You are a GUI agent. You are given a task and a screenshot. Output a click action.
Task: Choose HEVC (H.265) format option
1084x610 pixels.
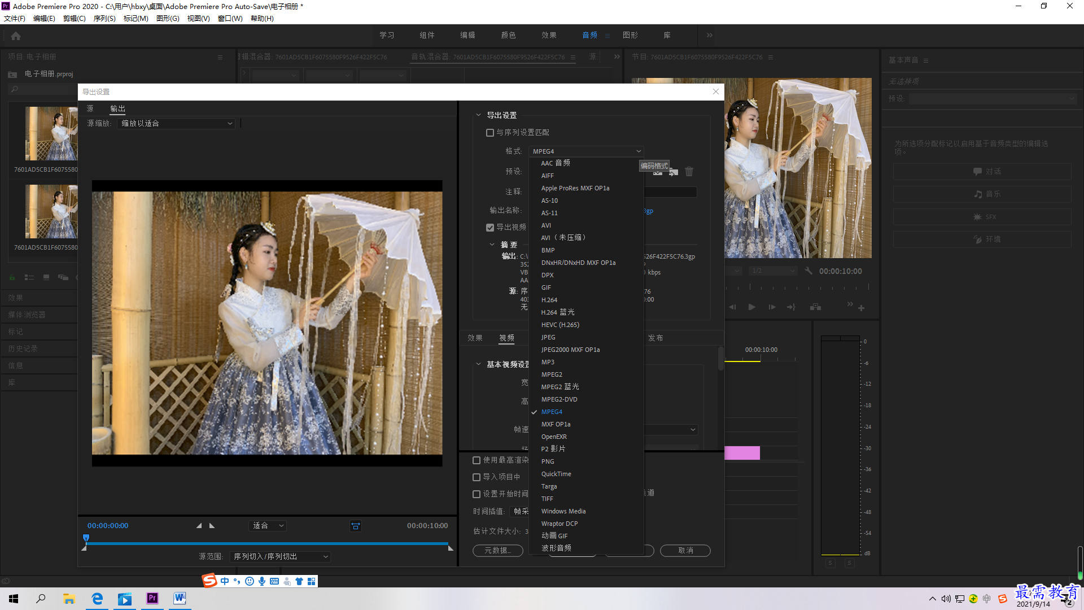tap(560, 325)
